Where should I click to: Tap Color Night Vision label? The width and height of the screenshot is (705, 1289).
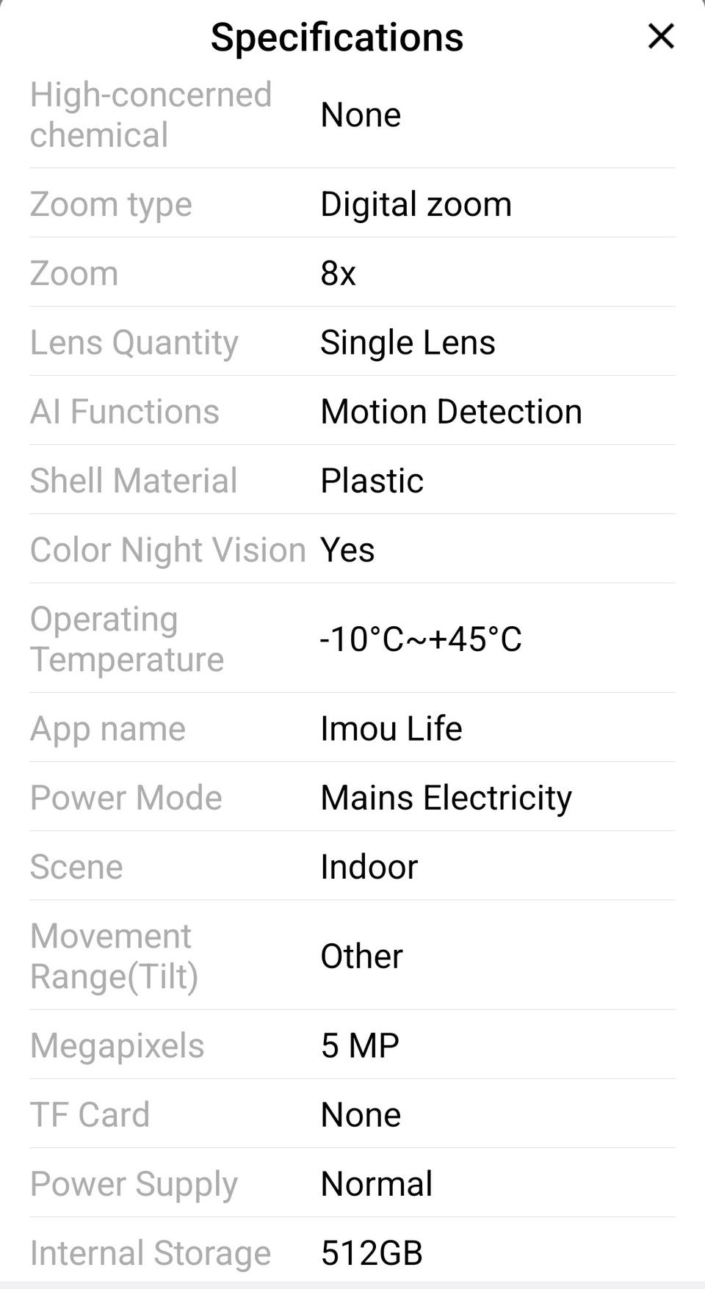point(167,549)
